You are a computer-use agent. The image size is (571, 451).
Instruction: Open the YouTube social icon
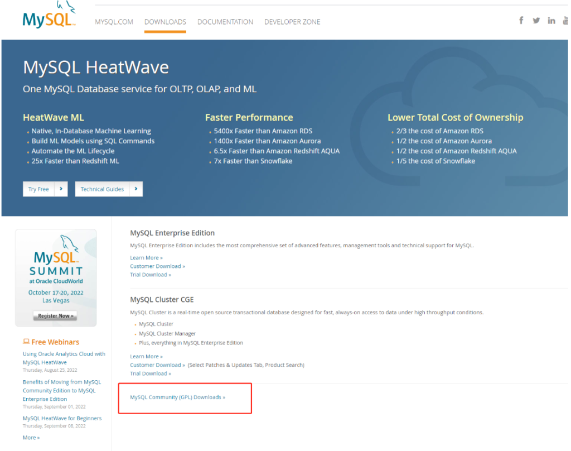point(565,21)
